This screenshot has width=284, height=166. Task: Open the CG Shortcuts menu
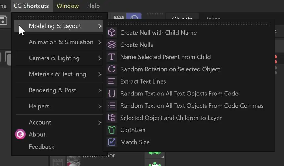[x=31, y=6]
